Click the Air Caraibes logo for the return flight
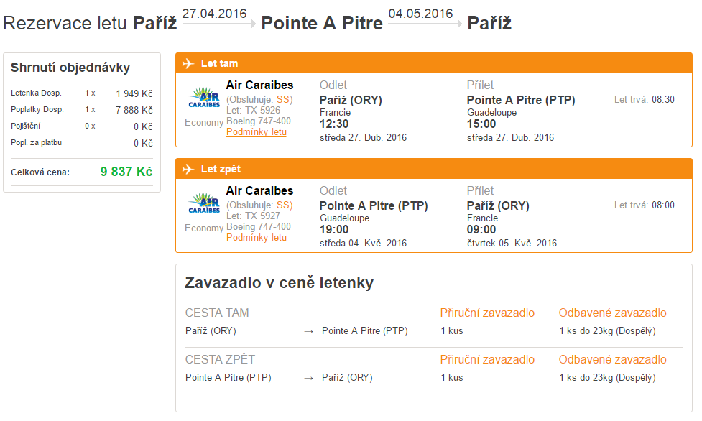 [x=204, y=203]
